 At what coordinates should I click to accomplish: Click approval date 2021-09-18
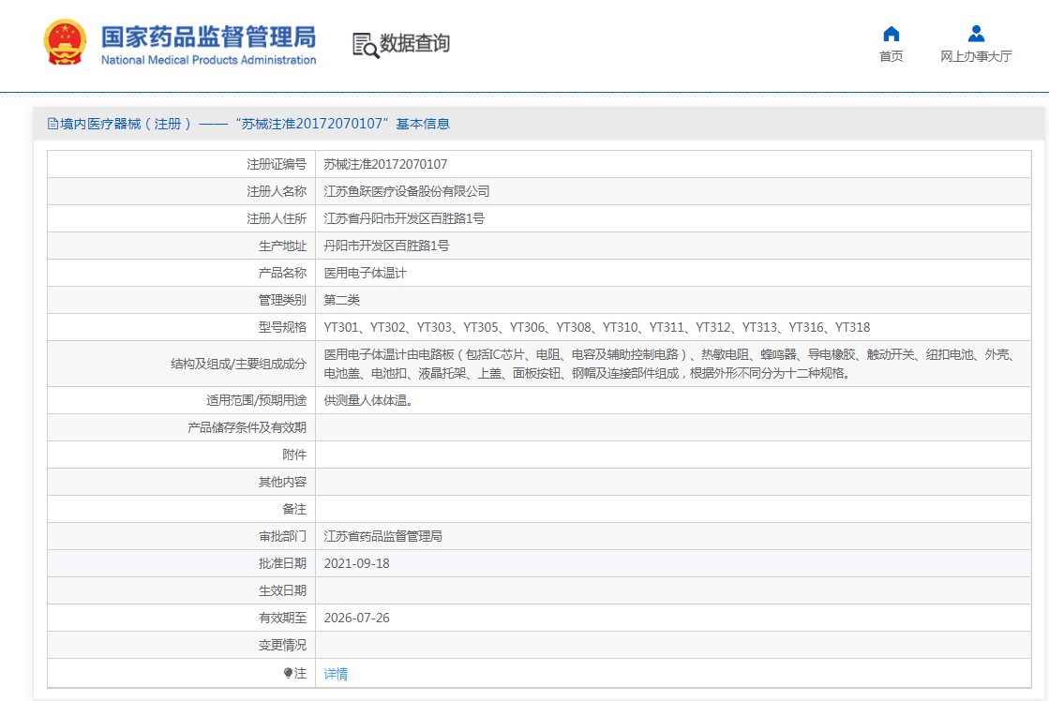pos(356,564)
